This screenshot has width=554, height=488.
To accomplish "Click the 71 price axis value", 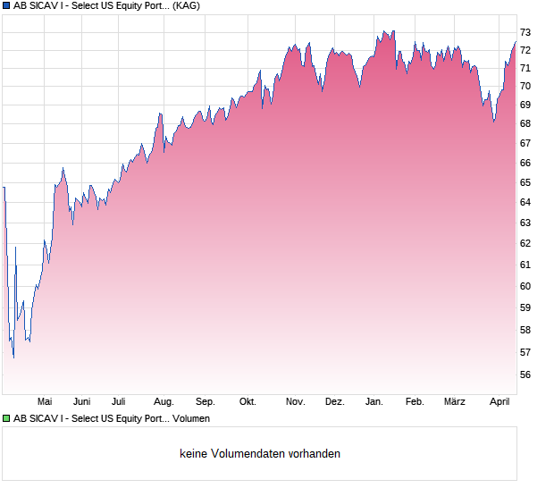I will click(x=525, y=68).
